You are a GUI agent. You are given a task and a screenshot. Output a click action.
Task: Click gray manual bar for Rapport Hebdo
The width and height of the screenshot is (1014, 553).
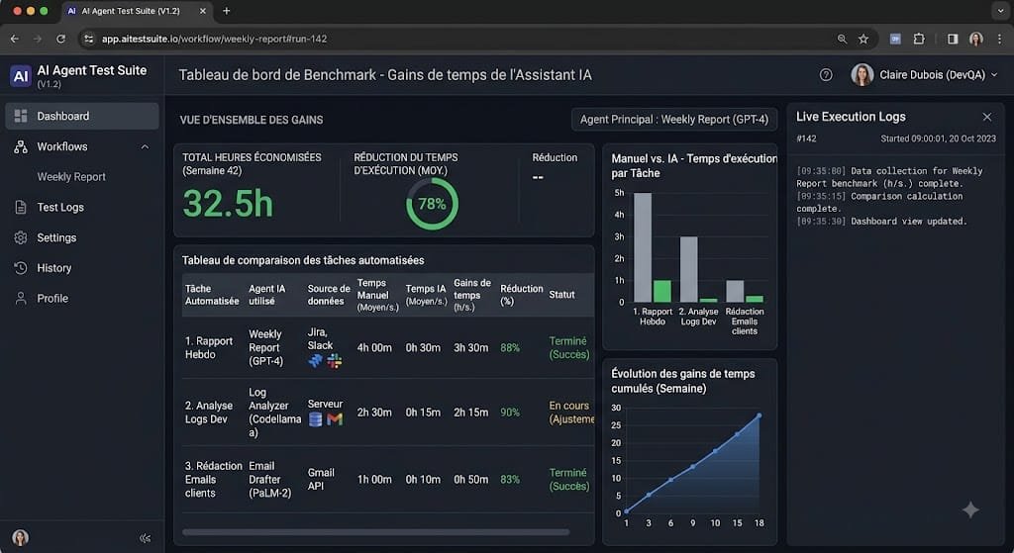pyautogui.click(x=642, y=247)
